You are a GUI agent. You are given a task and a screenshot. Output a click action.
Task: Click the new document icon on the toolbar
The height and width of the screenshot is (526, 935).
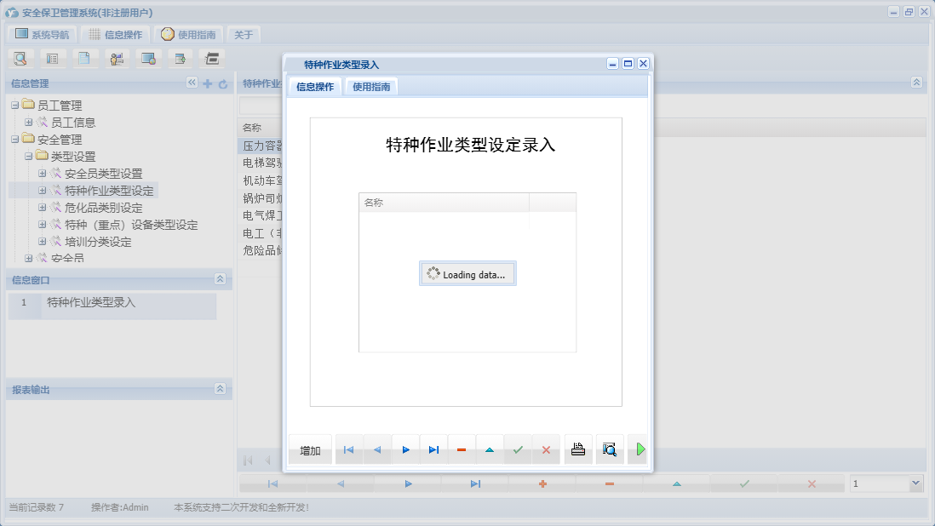click(x=84, y=58)
